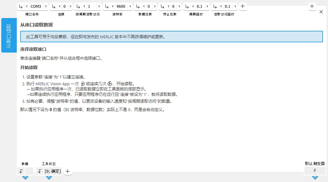Click the 默认触发器 lightning bolt icon
The image size is (328, 182).
[315, 171]
